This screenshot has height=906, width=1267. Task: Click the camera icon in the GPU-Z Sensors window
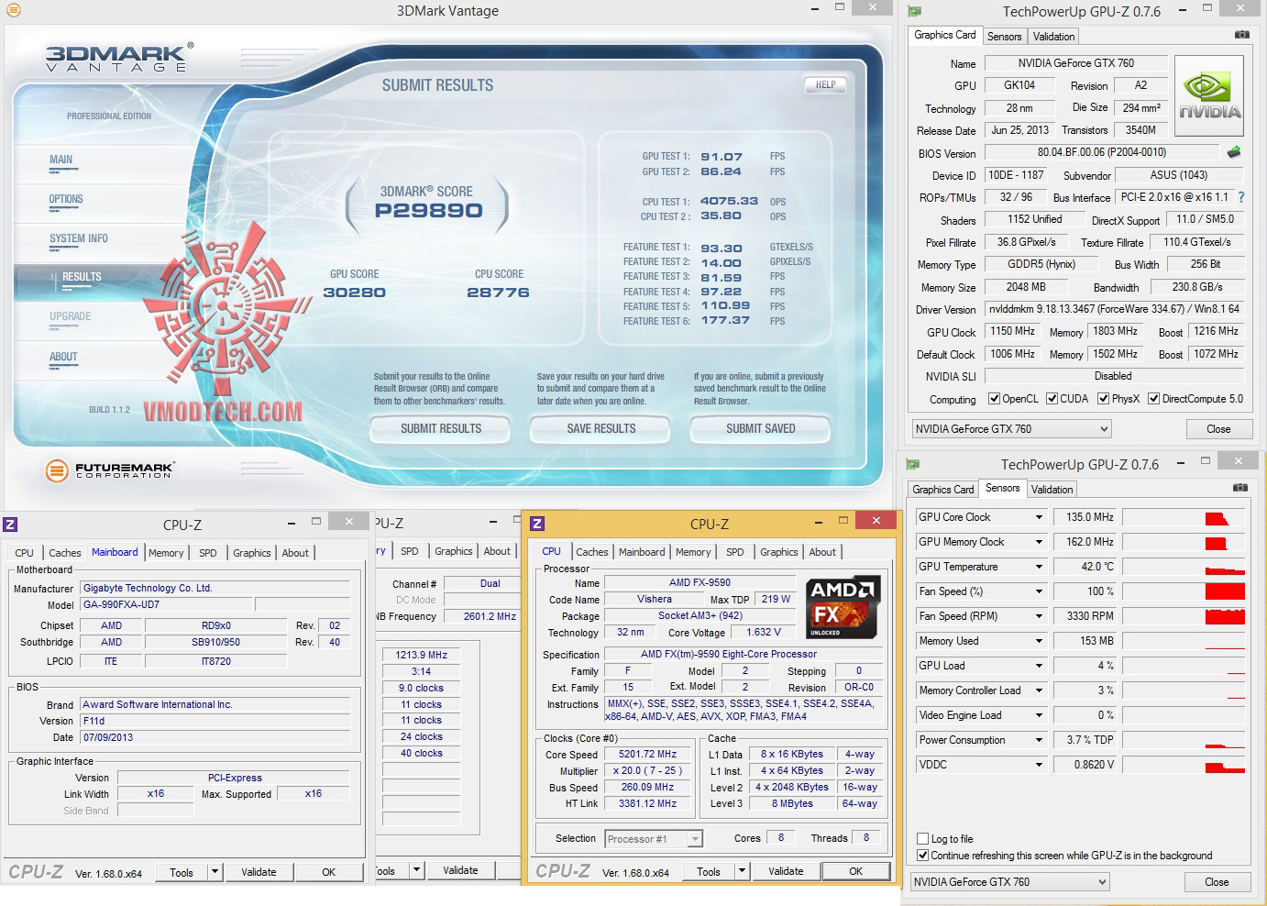pyautogui.click(x=1239, y=488)
